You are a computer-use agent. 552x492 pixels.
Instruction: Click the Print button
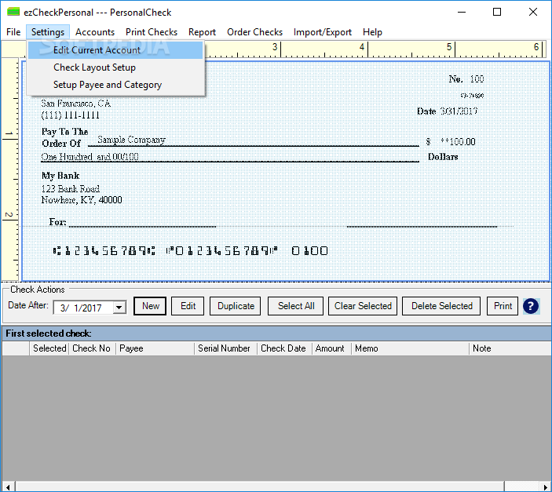[503, 306]
